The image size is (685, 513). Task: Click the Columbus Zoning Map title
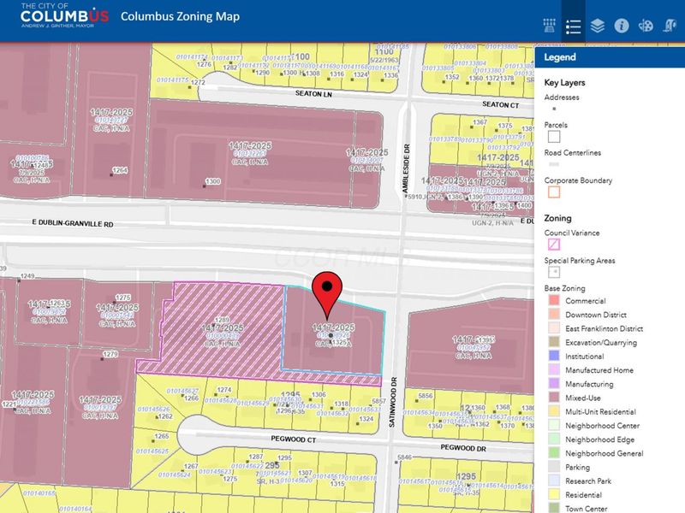(x=180, y=17)
